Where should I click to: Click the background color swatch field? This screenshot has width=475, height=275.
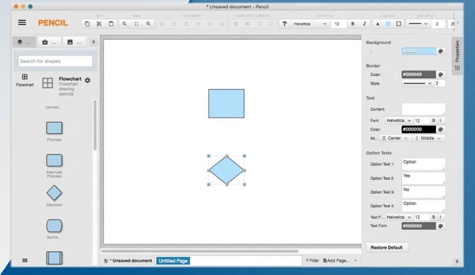pyautogui.click(x=419, y=51)
